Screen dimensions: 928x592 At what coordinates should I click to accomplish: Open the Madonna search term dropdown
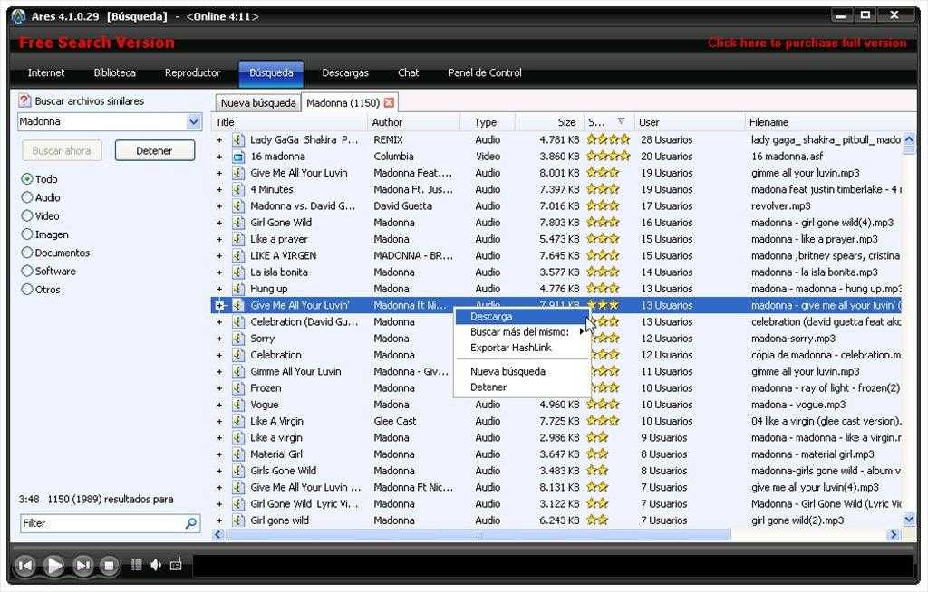(194, 122)
